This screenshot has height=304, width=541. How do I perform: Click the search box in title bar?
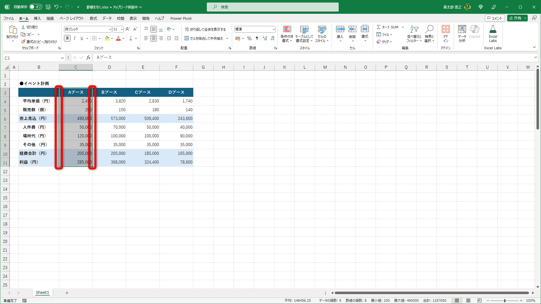(272, 7)
